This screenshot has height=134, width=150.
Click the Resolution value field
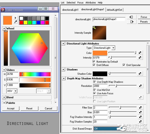(x=100, y=86)
